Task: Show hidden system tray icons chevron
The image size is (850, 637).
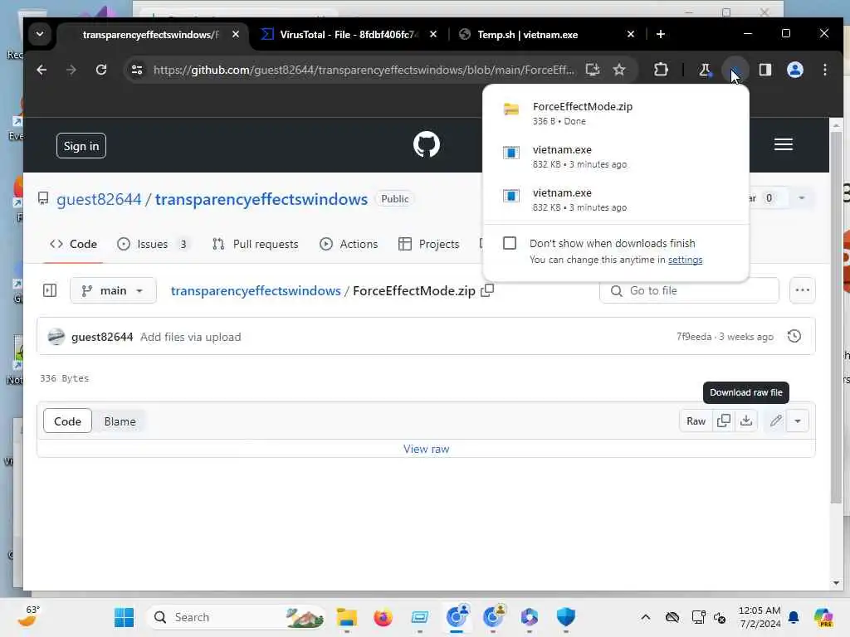Action: pos(645,617)
